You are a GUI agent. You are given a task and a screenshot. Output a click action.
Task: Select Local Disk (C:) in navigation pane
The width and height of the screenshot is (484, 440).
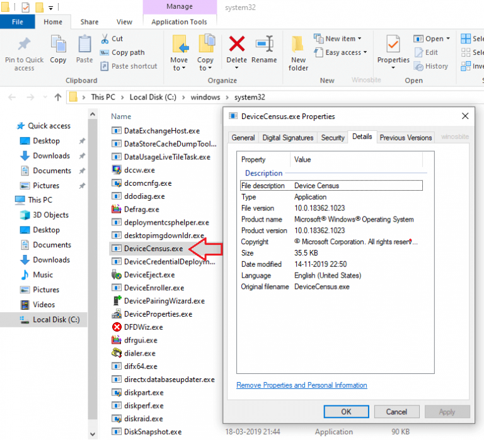pyautogui.click(x=56, y=320)
